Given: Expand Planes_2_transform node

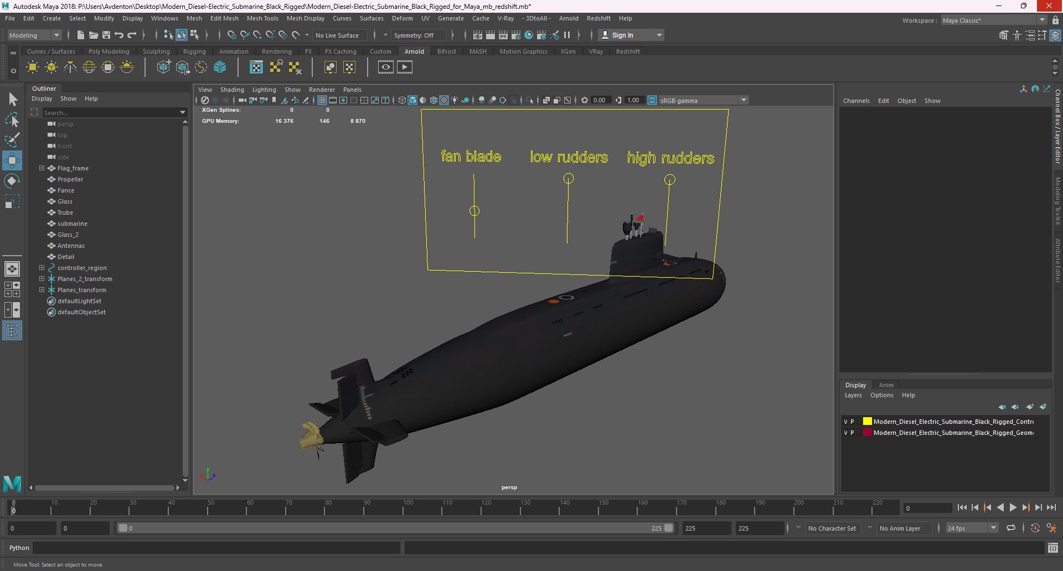Looking at the screenshot, I should point(42,278).
